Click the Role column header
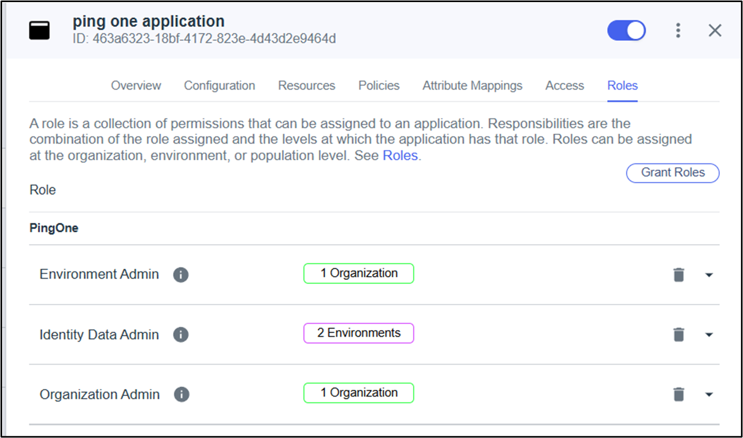 tap(42, 190)
